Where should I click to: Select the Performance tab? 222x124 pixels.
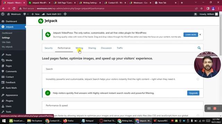64,48
